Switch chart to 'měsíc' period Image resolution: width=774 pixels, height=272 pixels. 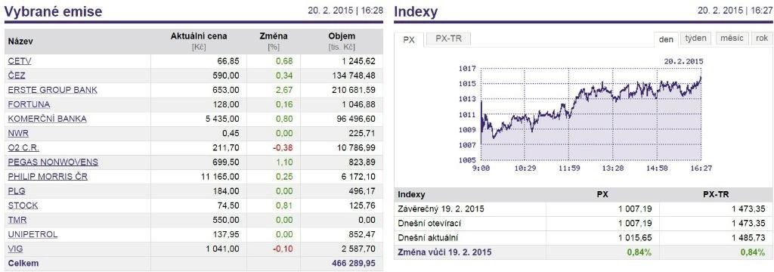pos(731,39)
